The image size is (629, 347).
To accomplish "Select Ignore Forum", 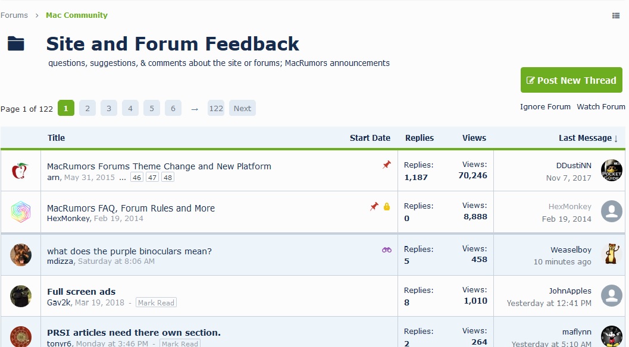I will pos(545,106).
